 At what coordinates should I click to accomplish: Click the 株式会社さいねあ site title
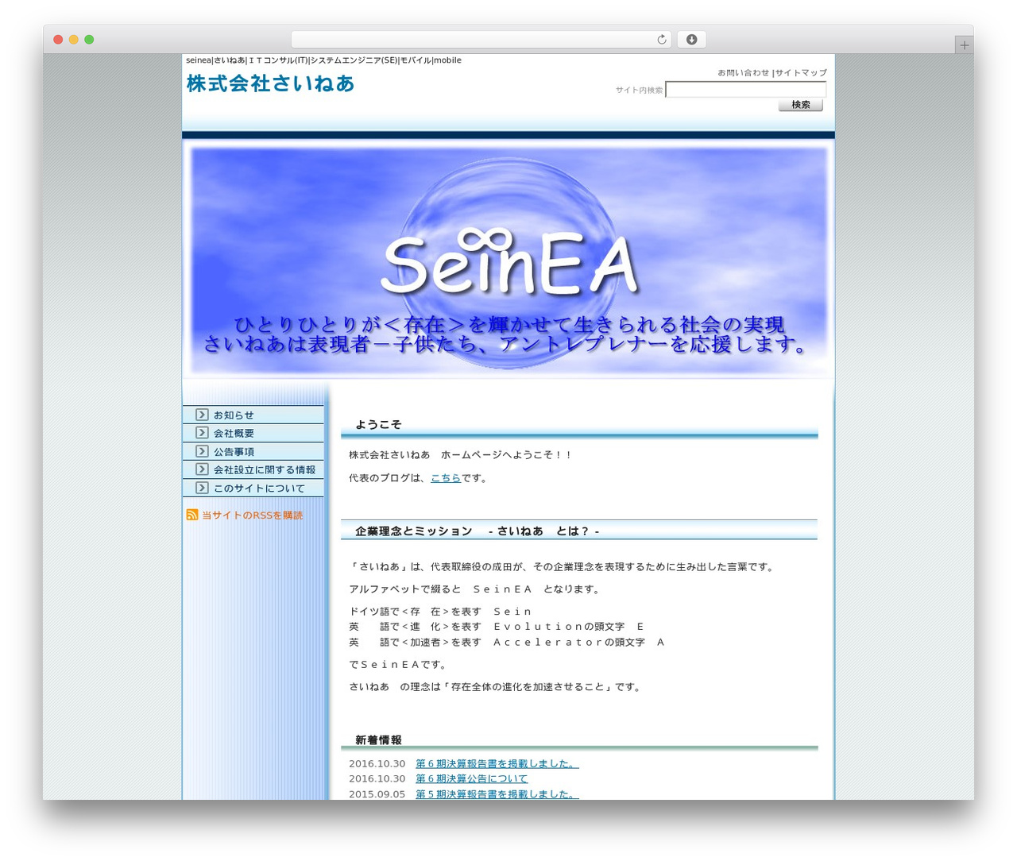tap(270, 83)
